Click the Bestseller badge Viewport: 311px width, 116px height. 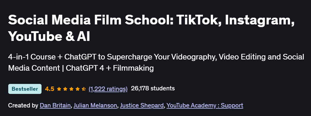tap(25, 89)
